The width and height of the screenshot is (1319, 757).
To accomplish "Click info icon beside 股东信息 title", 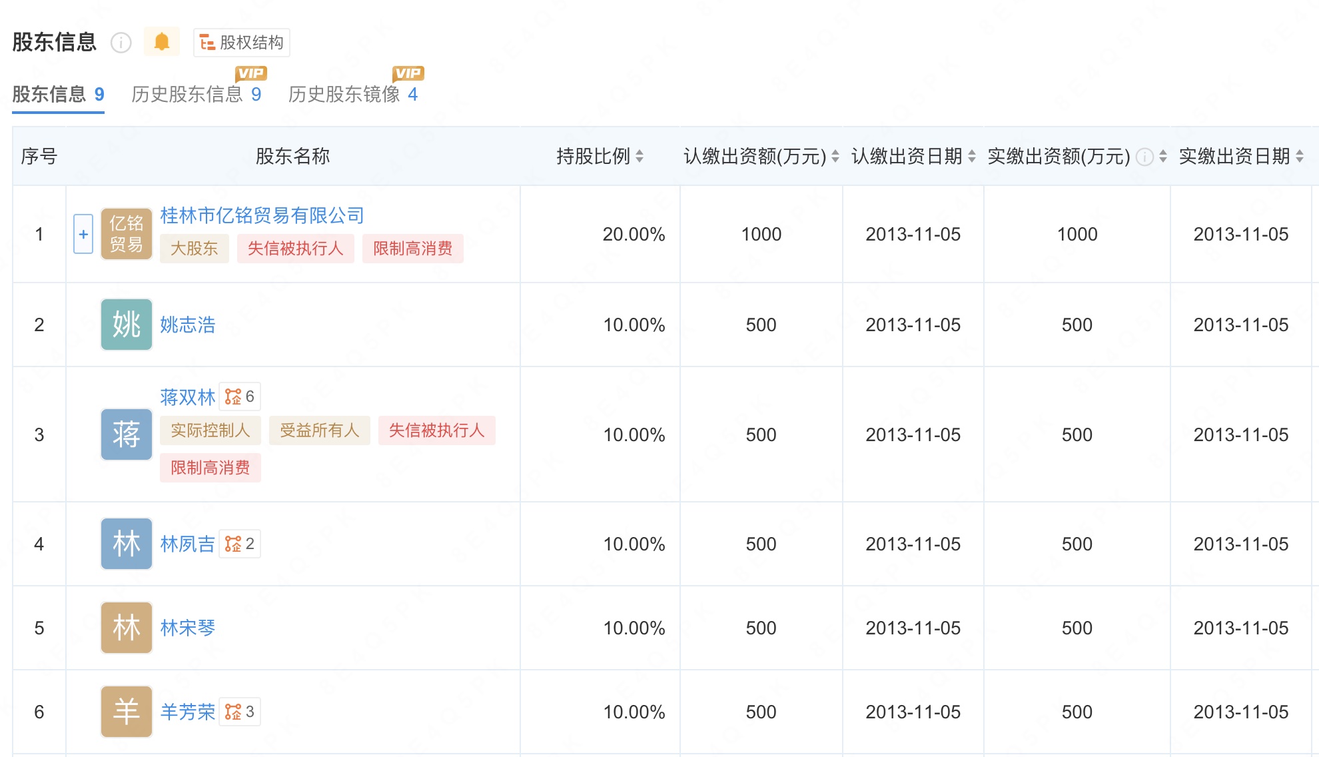I will (121, 43).
